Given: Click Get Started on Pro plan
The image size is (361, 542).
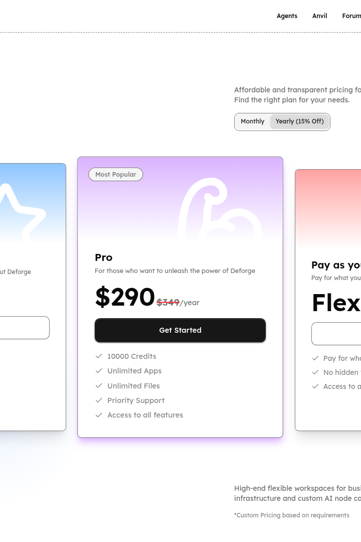Looking at the screenshot, I should tap(180, 330).
